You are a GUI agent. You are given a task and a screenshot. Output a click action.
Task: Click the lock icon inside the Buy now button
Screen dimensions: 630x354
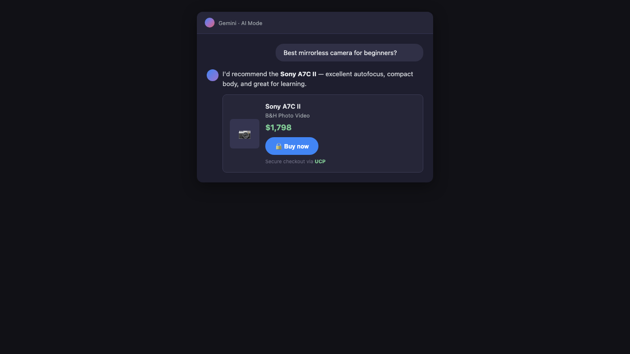pyautogui.click(x=279, y=146)
